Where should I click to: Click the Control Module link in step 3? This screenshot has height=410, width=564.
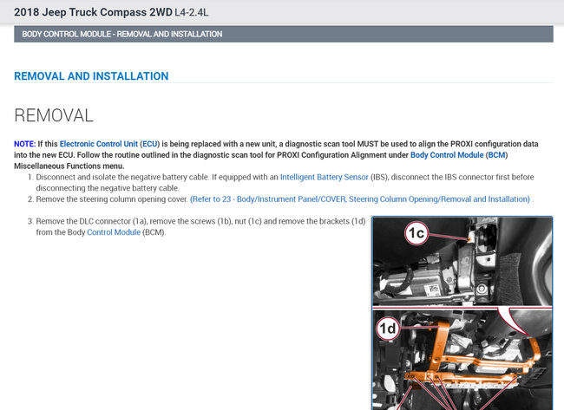(114, 232)
